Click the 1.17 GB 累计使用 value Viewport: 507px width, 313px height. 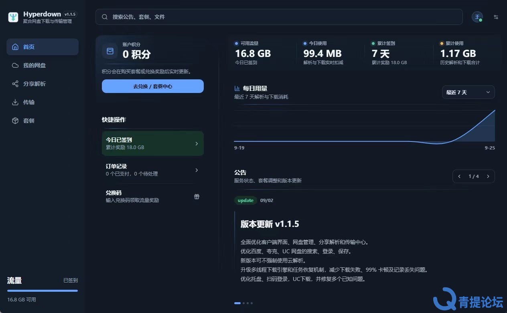click(458, 53)
